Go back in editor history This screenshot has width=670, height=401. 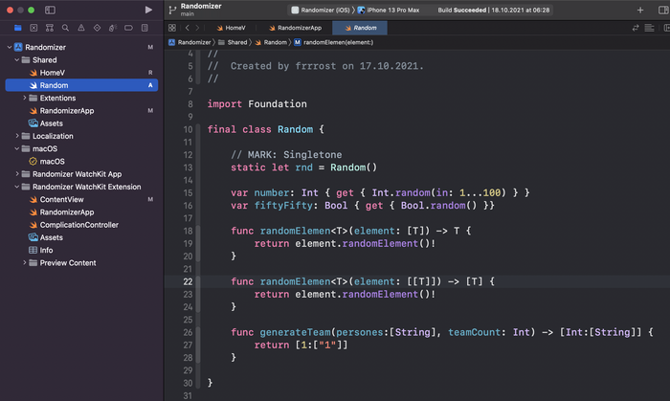click(x=187, y=28)
